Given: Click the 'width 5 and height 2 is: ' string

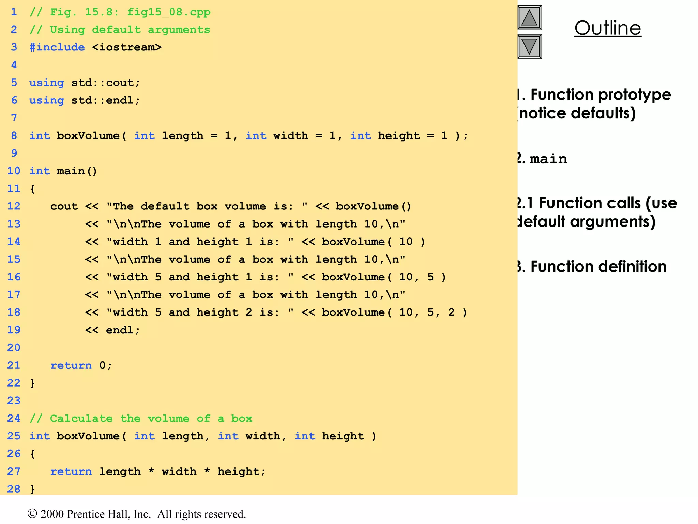Looking at the screenshot, I should [200, 312].
